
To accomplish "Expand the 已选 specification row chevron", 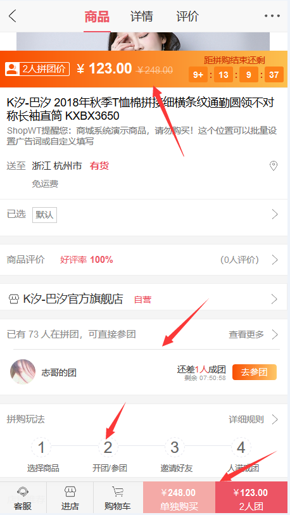I will (275, 215).
